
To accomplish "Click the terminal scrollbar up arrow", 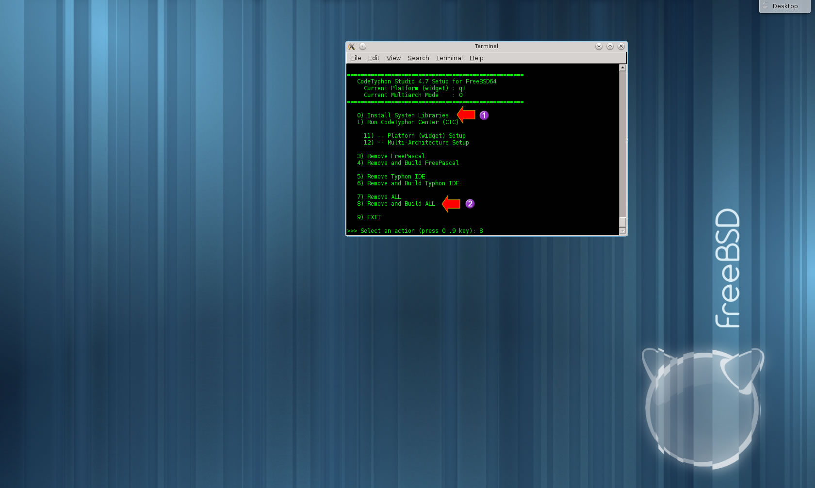I will pyautogui.click(x=623, y=68).
